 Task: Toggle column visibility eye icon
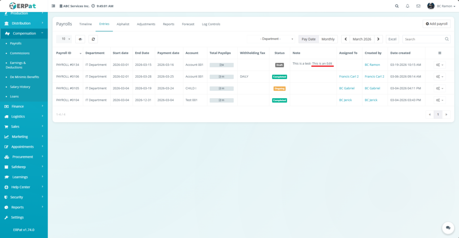click(80, 39)
